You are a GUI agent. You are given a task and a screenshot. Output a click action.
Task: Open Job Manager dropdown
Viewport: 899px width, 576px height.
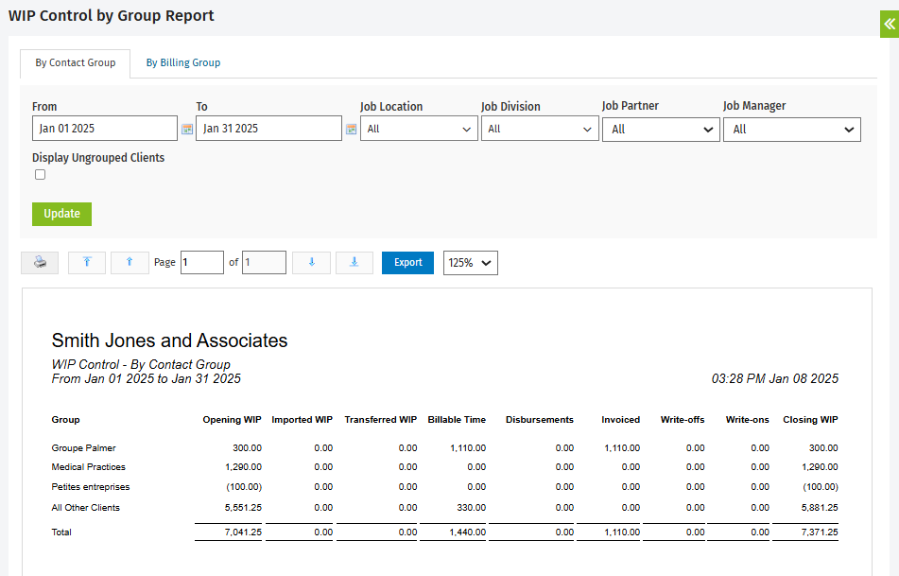(792, 130)
